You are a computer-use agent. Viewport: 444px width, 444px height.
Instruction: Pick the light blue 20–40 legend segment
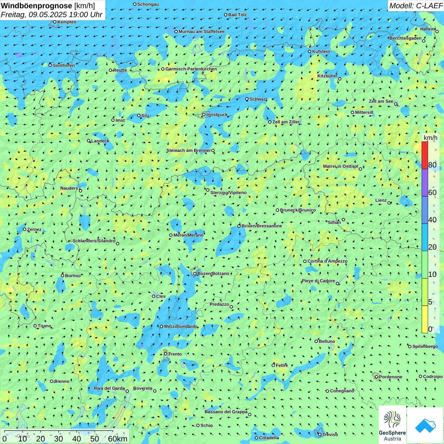pyautogui.click(x=425, y=238)
